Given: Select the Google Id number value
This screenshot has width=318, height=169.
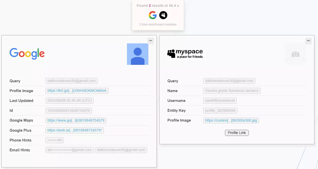Looking at the screenshot, I should (x=69, y=110).
